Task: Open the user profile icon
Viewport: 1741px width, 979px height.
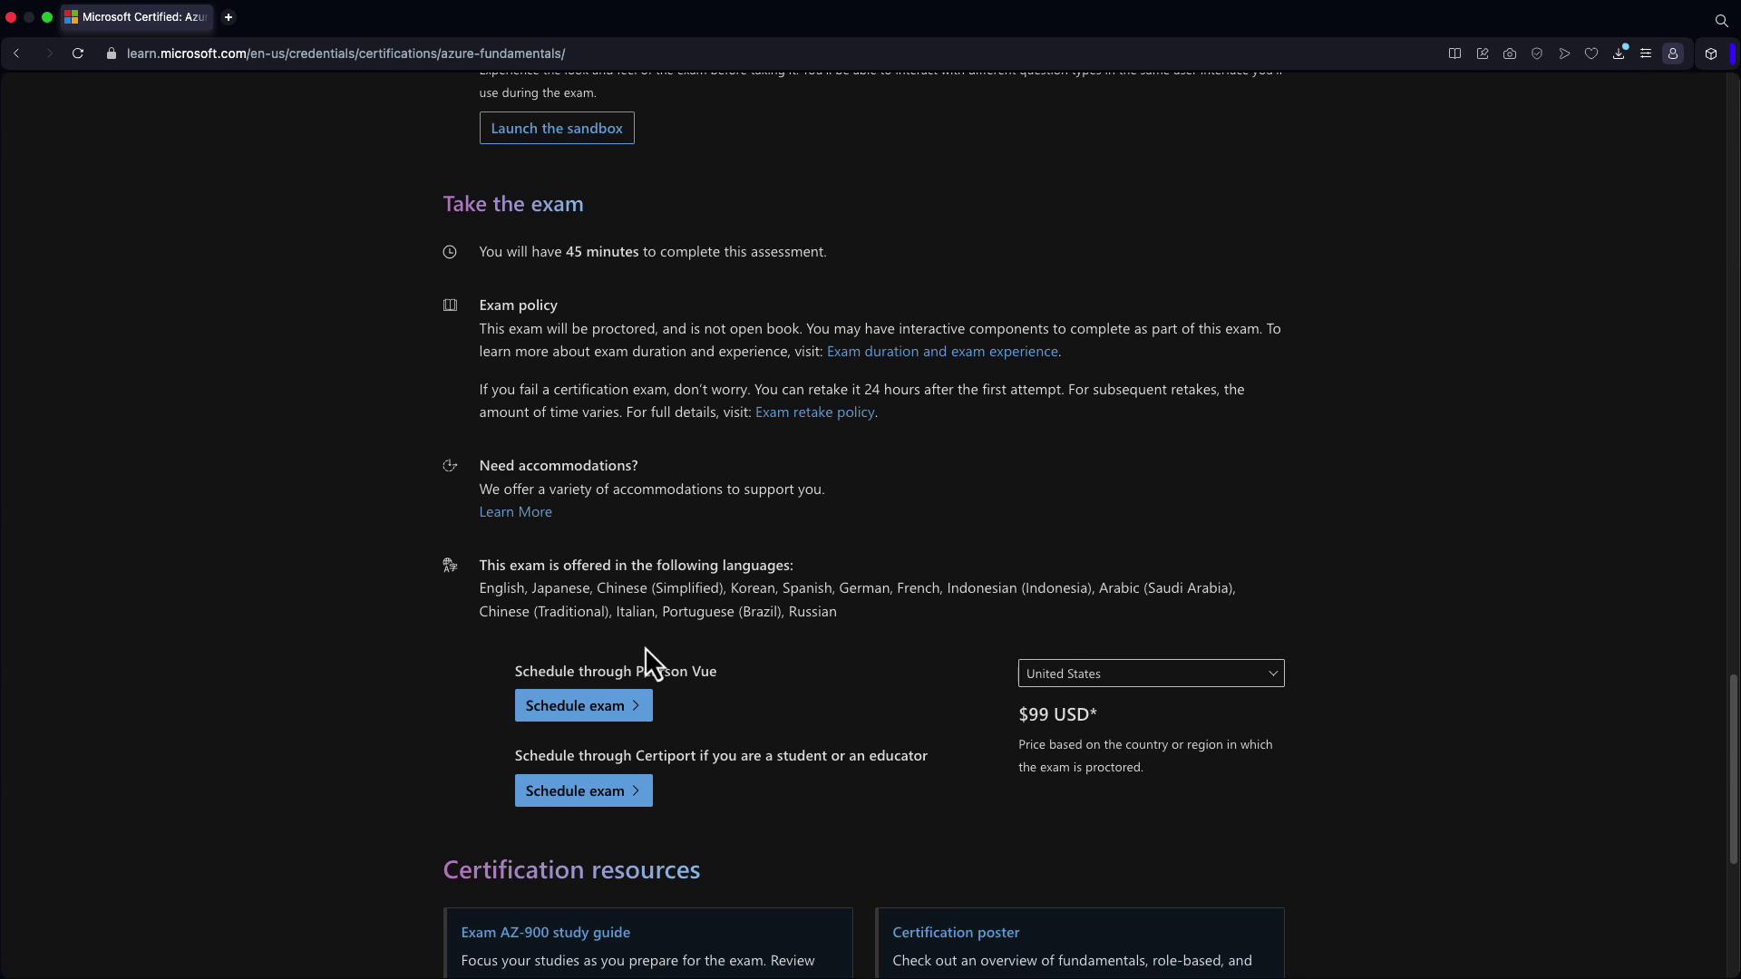Action: pyautogui.click(x=1673, y=53)
